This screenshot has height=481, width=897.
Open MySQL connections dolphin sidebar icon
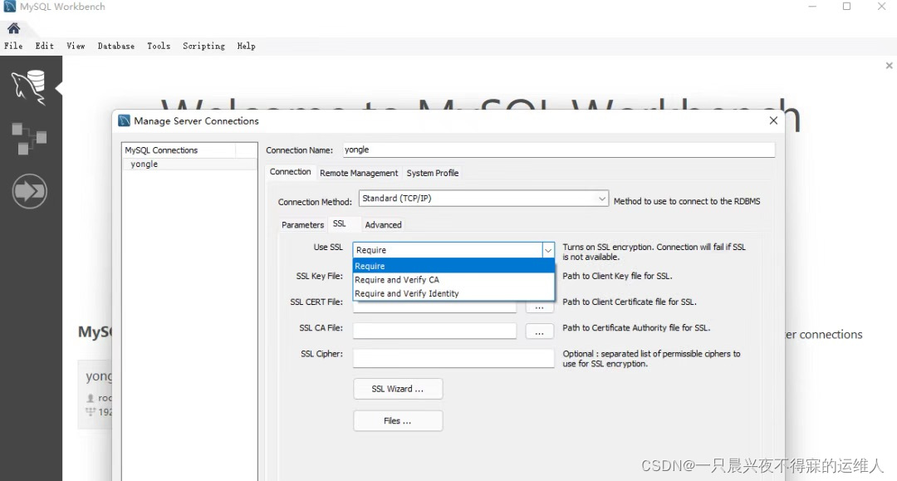[x=29, y=87]
